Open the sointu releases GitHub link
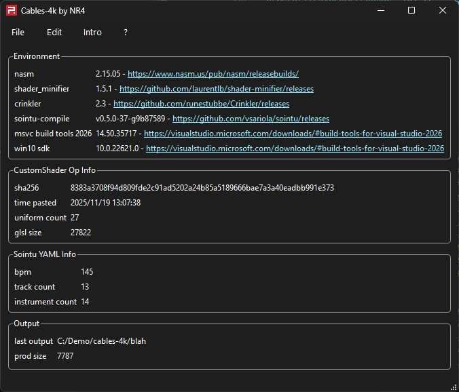This screenshot has height=392, width=459. (251, 119)
